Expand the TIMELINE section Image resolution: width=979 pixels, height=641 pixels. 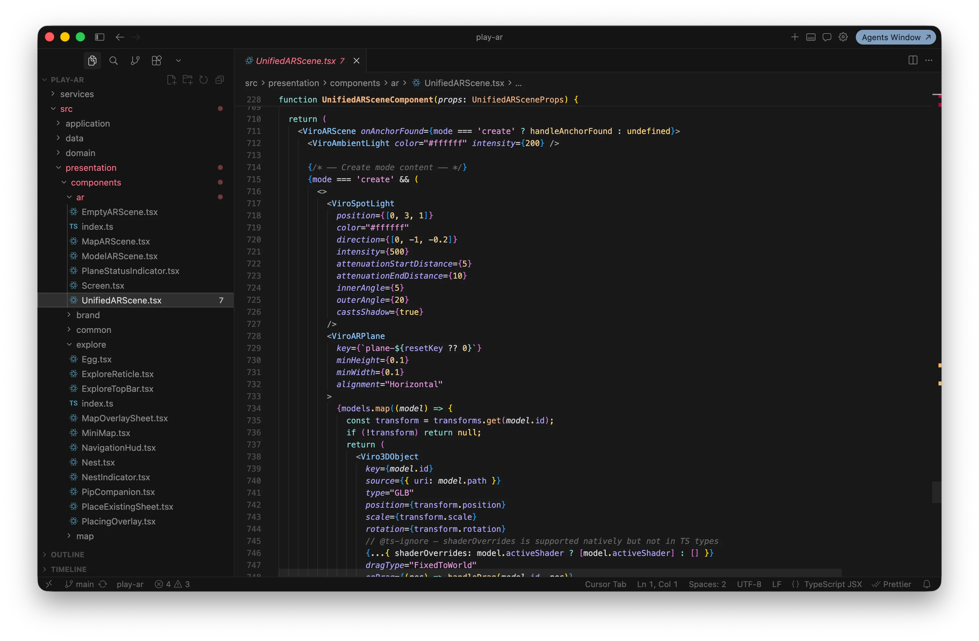136,569
